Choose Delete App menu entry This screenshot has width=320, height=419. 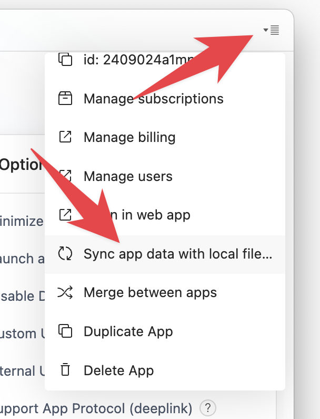pos(165,370)
